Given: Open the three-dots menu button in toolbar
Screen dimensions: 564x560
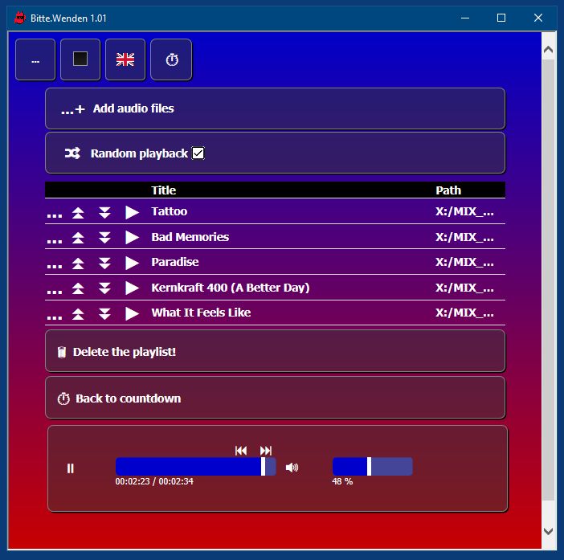Looking at the screenshot, I should 35,59.
